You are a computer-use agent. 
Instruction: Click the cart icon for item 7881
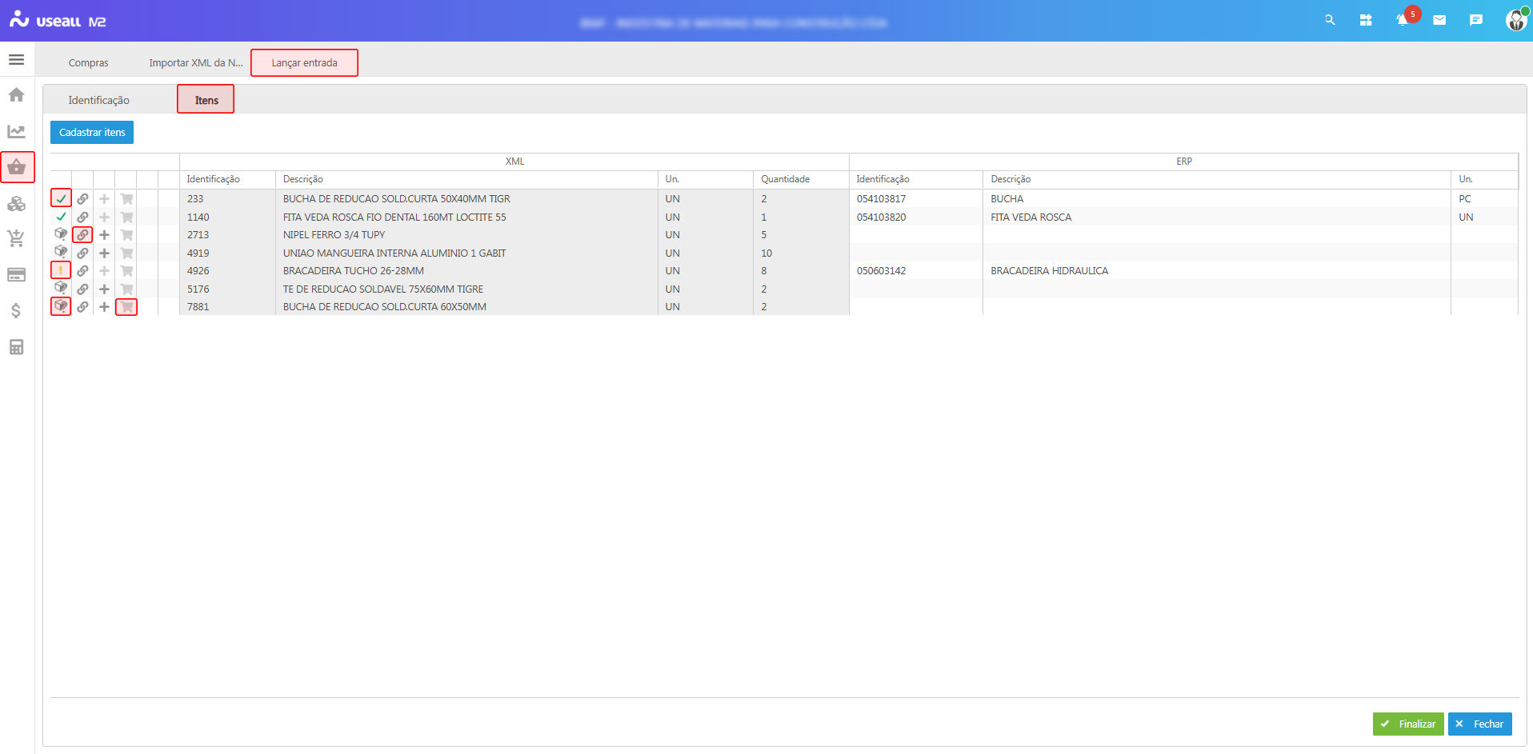[126, 307]
